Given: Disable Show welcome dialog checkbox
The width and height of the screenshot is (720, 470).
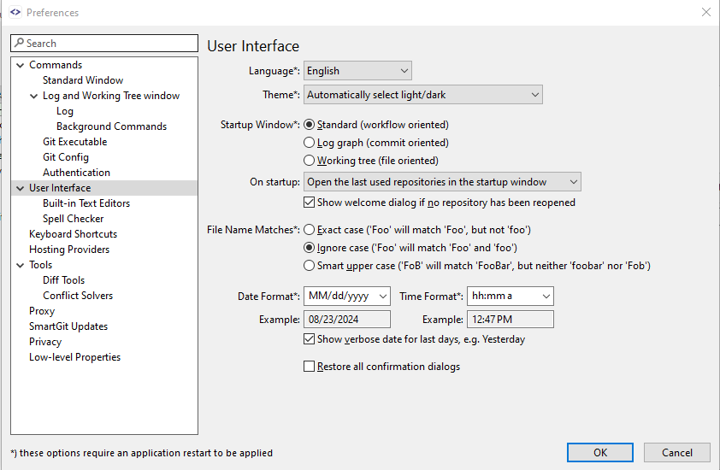Looking at the screenshot, I should pos(310,203).
